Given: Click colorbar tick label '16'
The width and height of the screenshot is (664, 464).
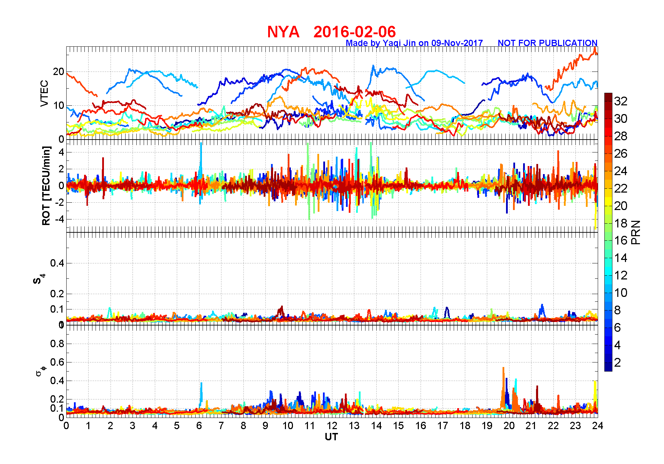Looking at the screenshot, I should 621,240.
